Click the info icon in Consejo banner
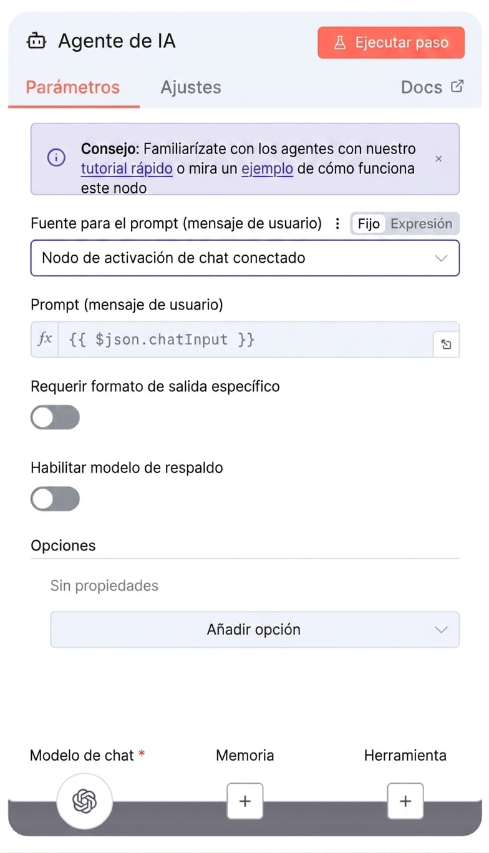489x853 pixels. 56,158
